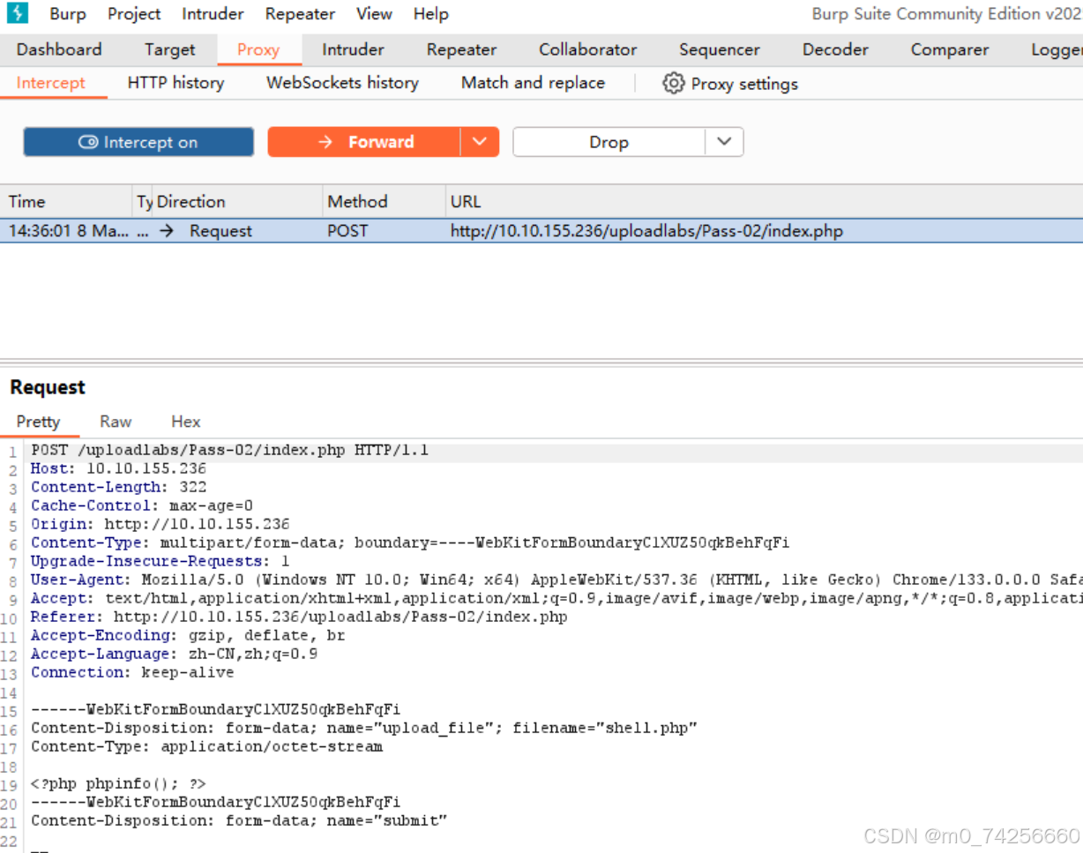Switch to the Pretty request view

pos(38,422)
